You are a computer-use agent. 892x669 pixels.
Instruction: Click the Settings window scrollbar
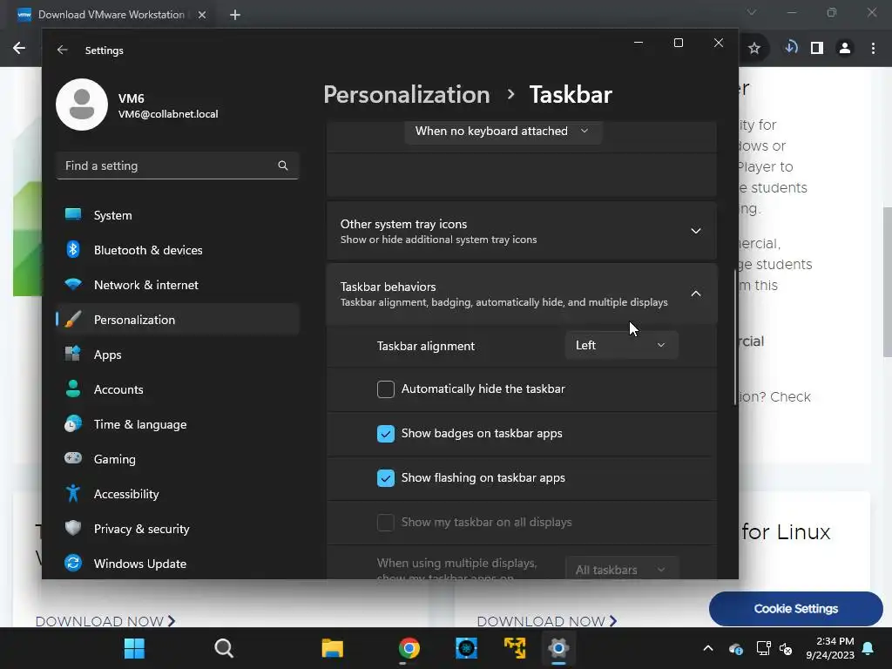pos(735,337)
